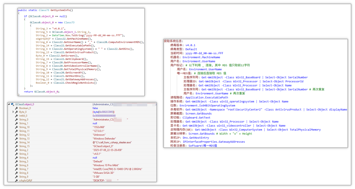Click the wrench icon next to String_10
The width and height of the screenshot is (355, 189).
pos(17,127)
